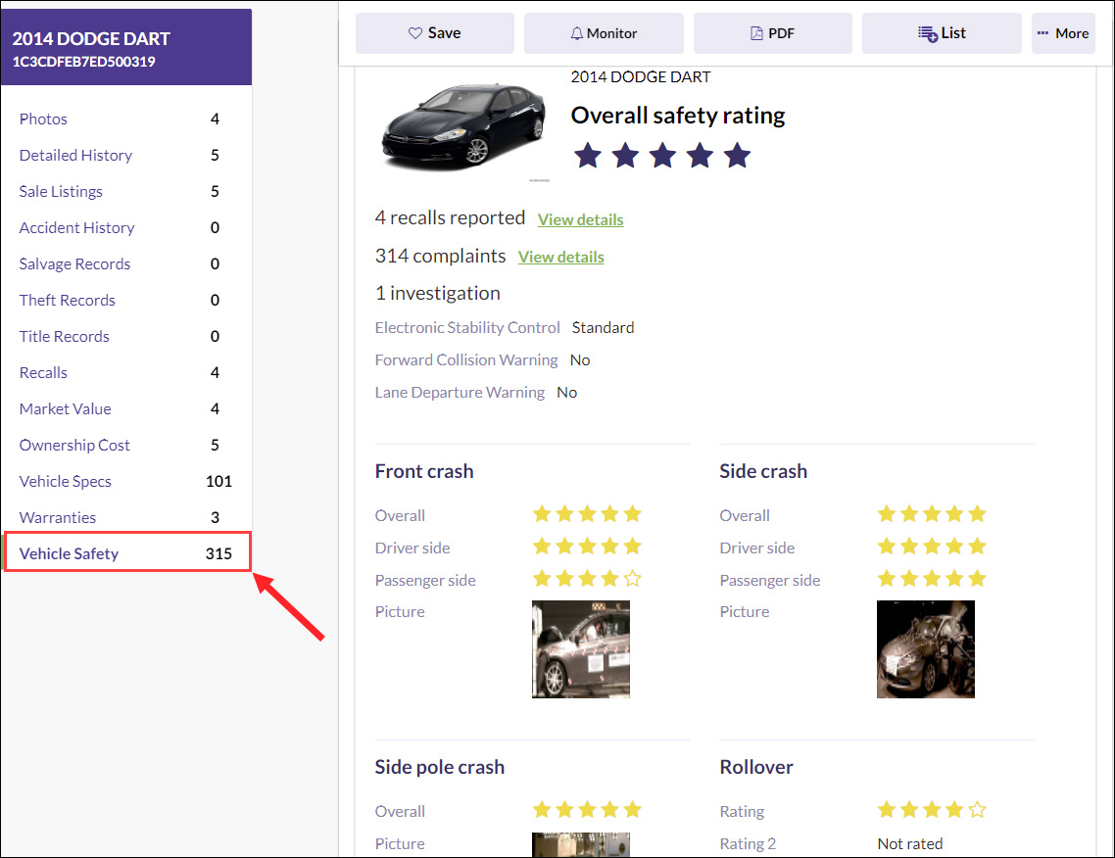Click the 'Rollover' heading
Viewport: 1115px width, 858px height.
(x=755, y=767)
